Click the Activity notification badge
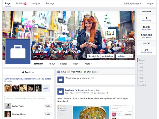Viewport: 159px width, 119px height. [x=25, y=4]
